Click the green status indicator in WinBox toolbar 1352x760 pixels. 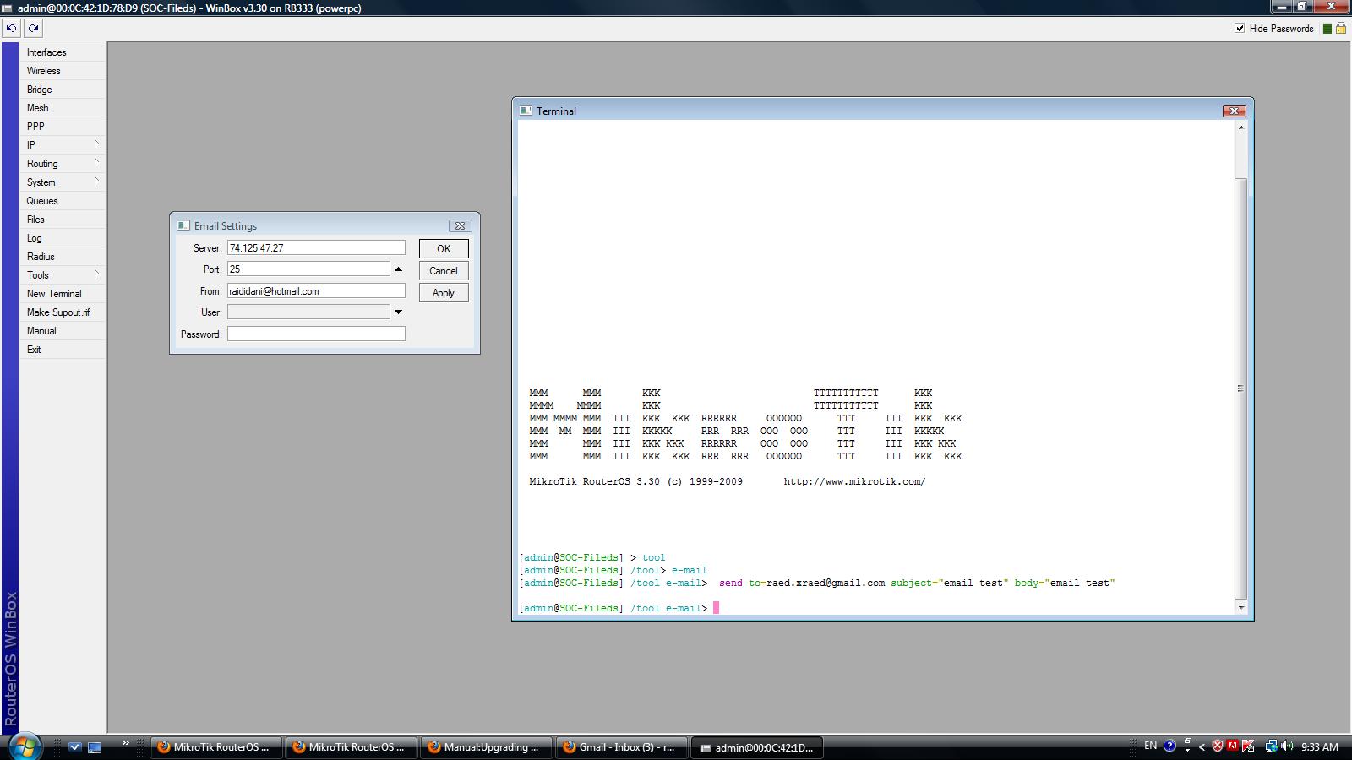pyautogui.click(x=1327, y=29)
